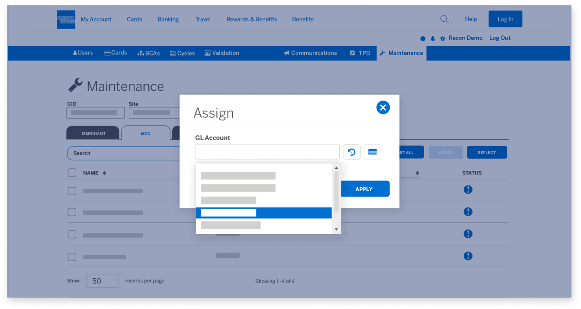Click last row status warning icon
The image size is (581, 309).
point(468,256)
